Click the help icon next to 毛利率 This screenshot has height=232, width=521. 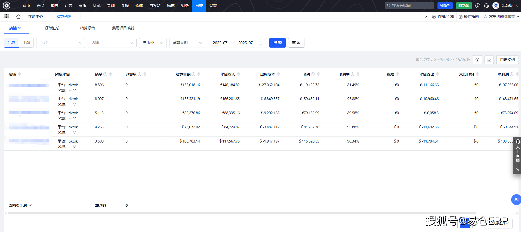[x=353, y=74]
